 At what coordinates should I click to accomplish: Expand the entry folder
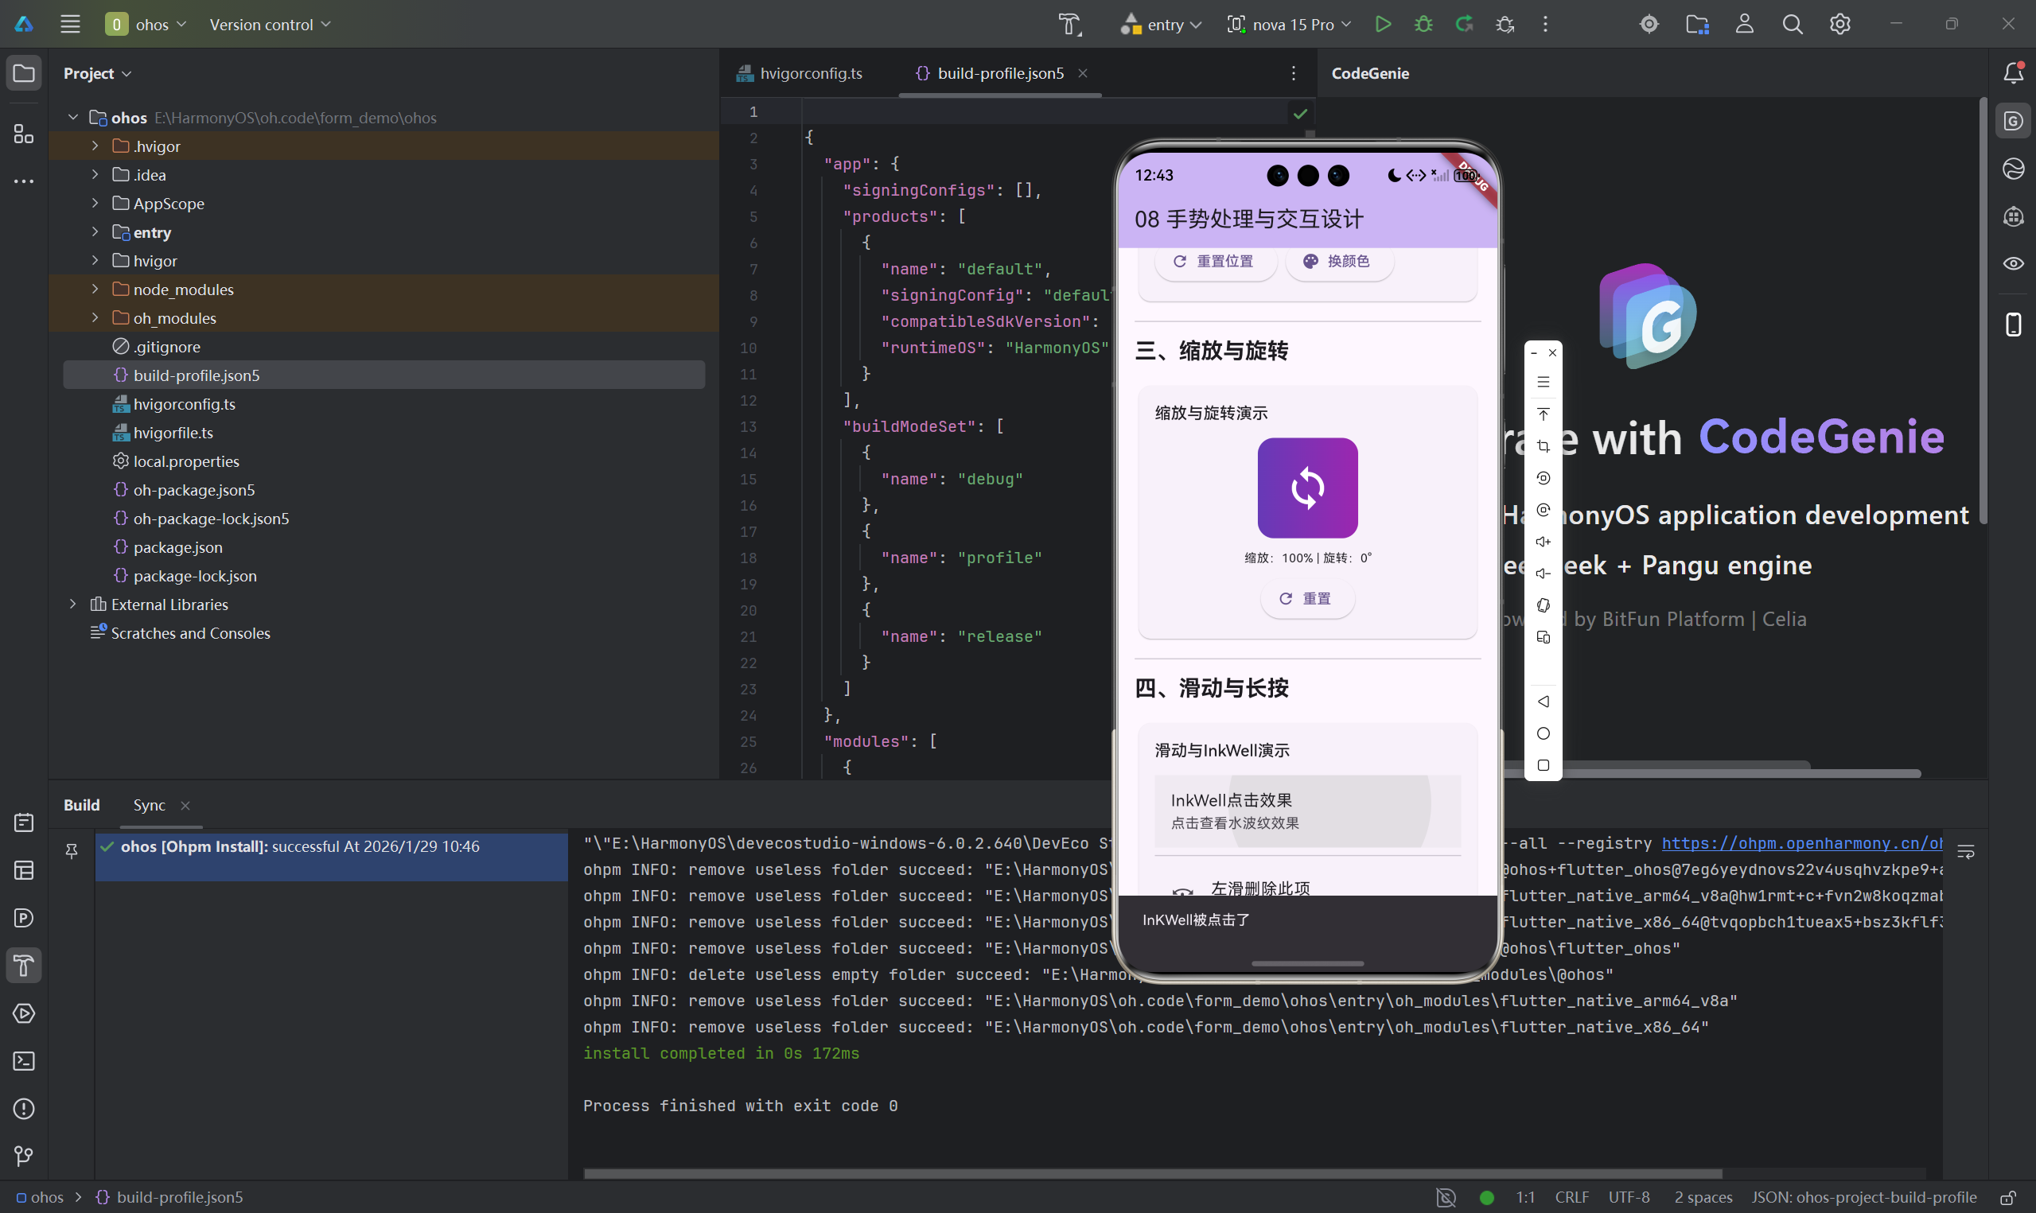pyautogui.click(x=95, y=232)
